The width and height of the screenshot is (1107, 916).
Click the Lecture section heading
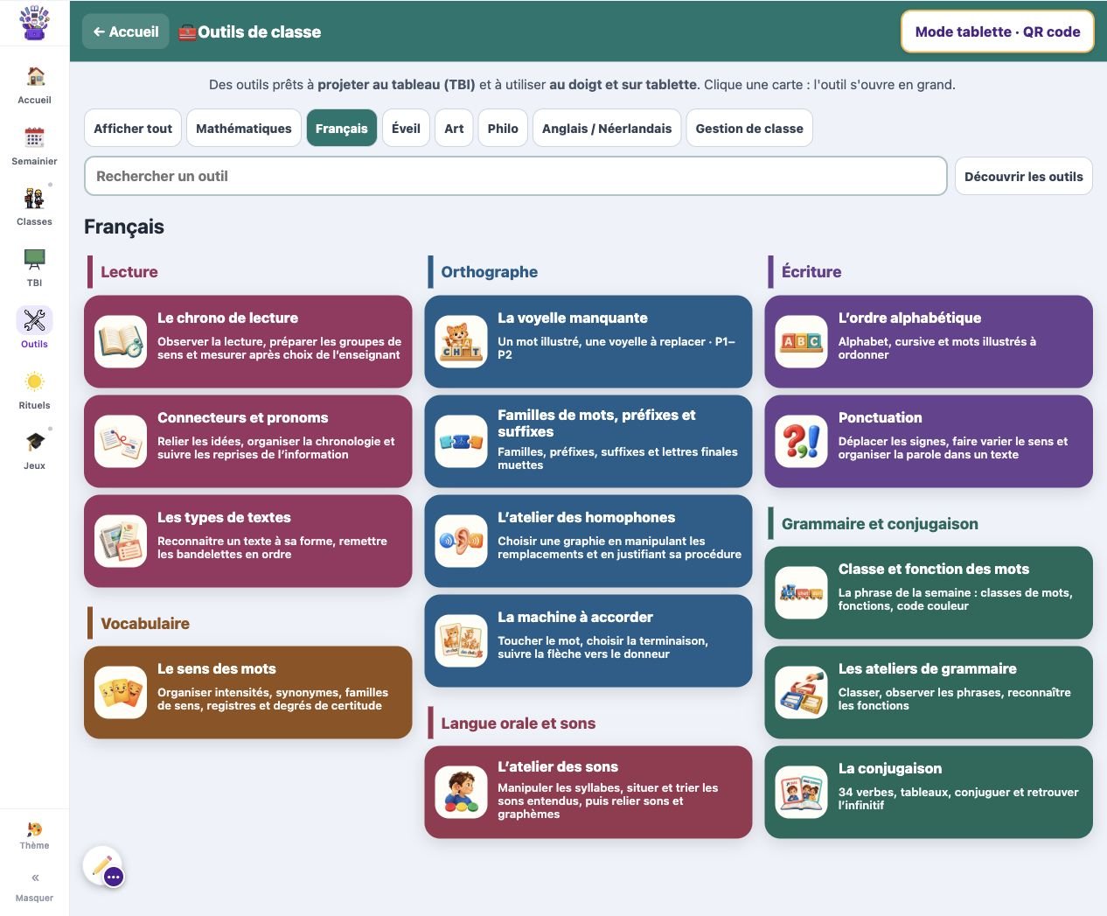[x=129, y=272]
